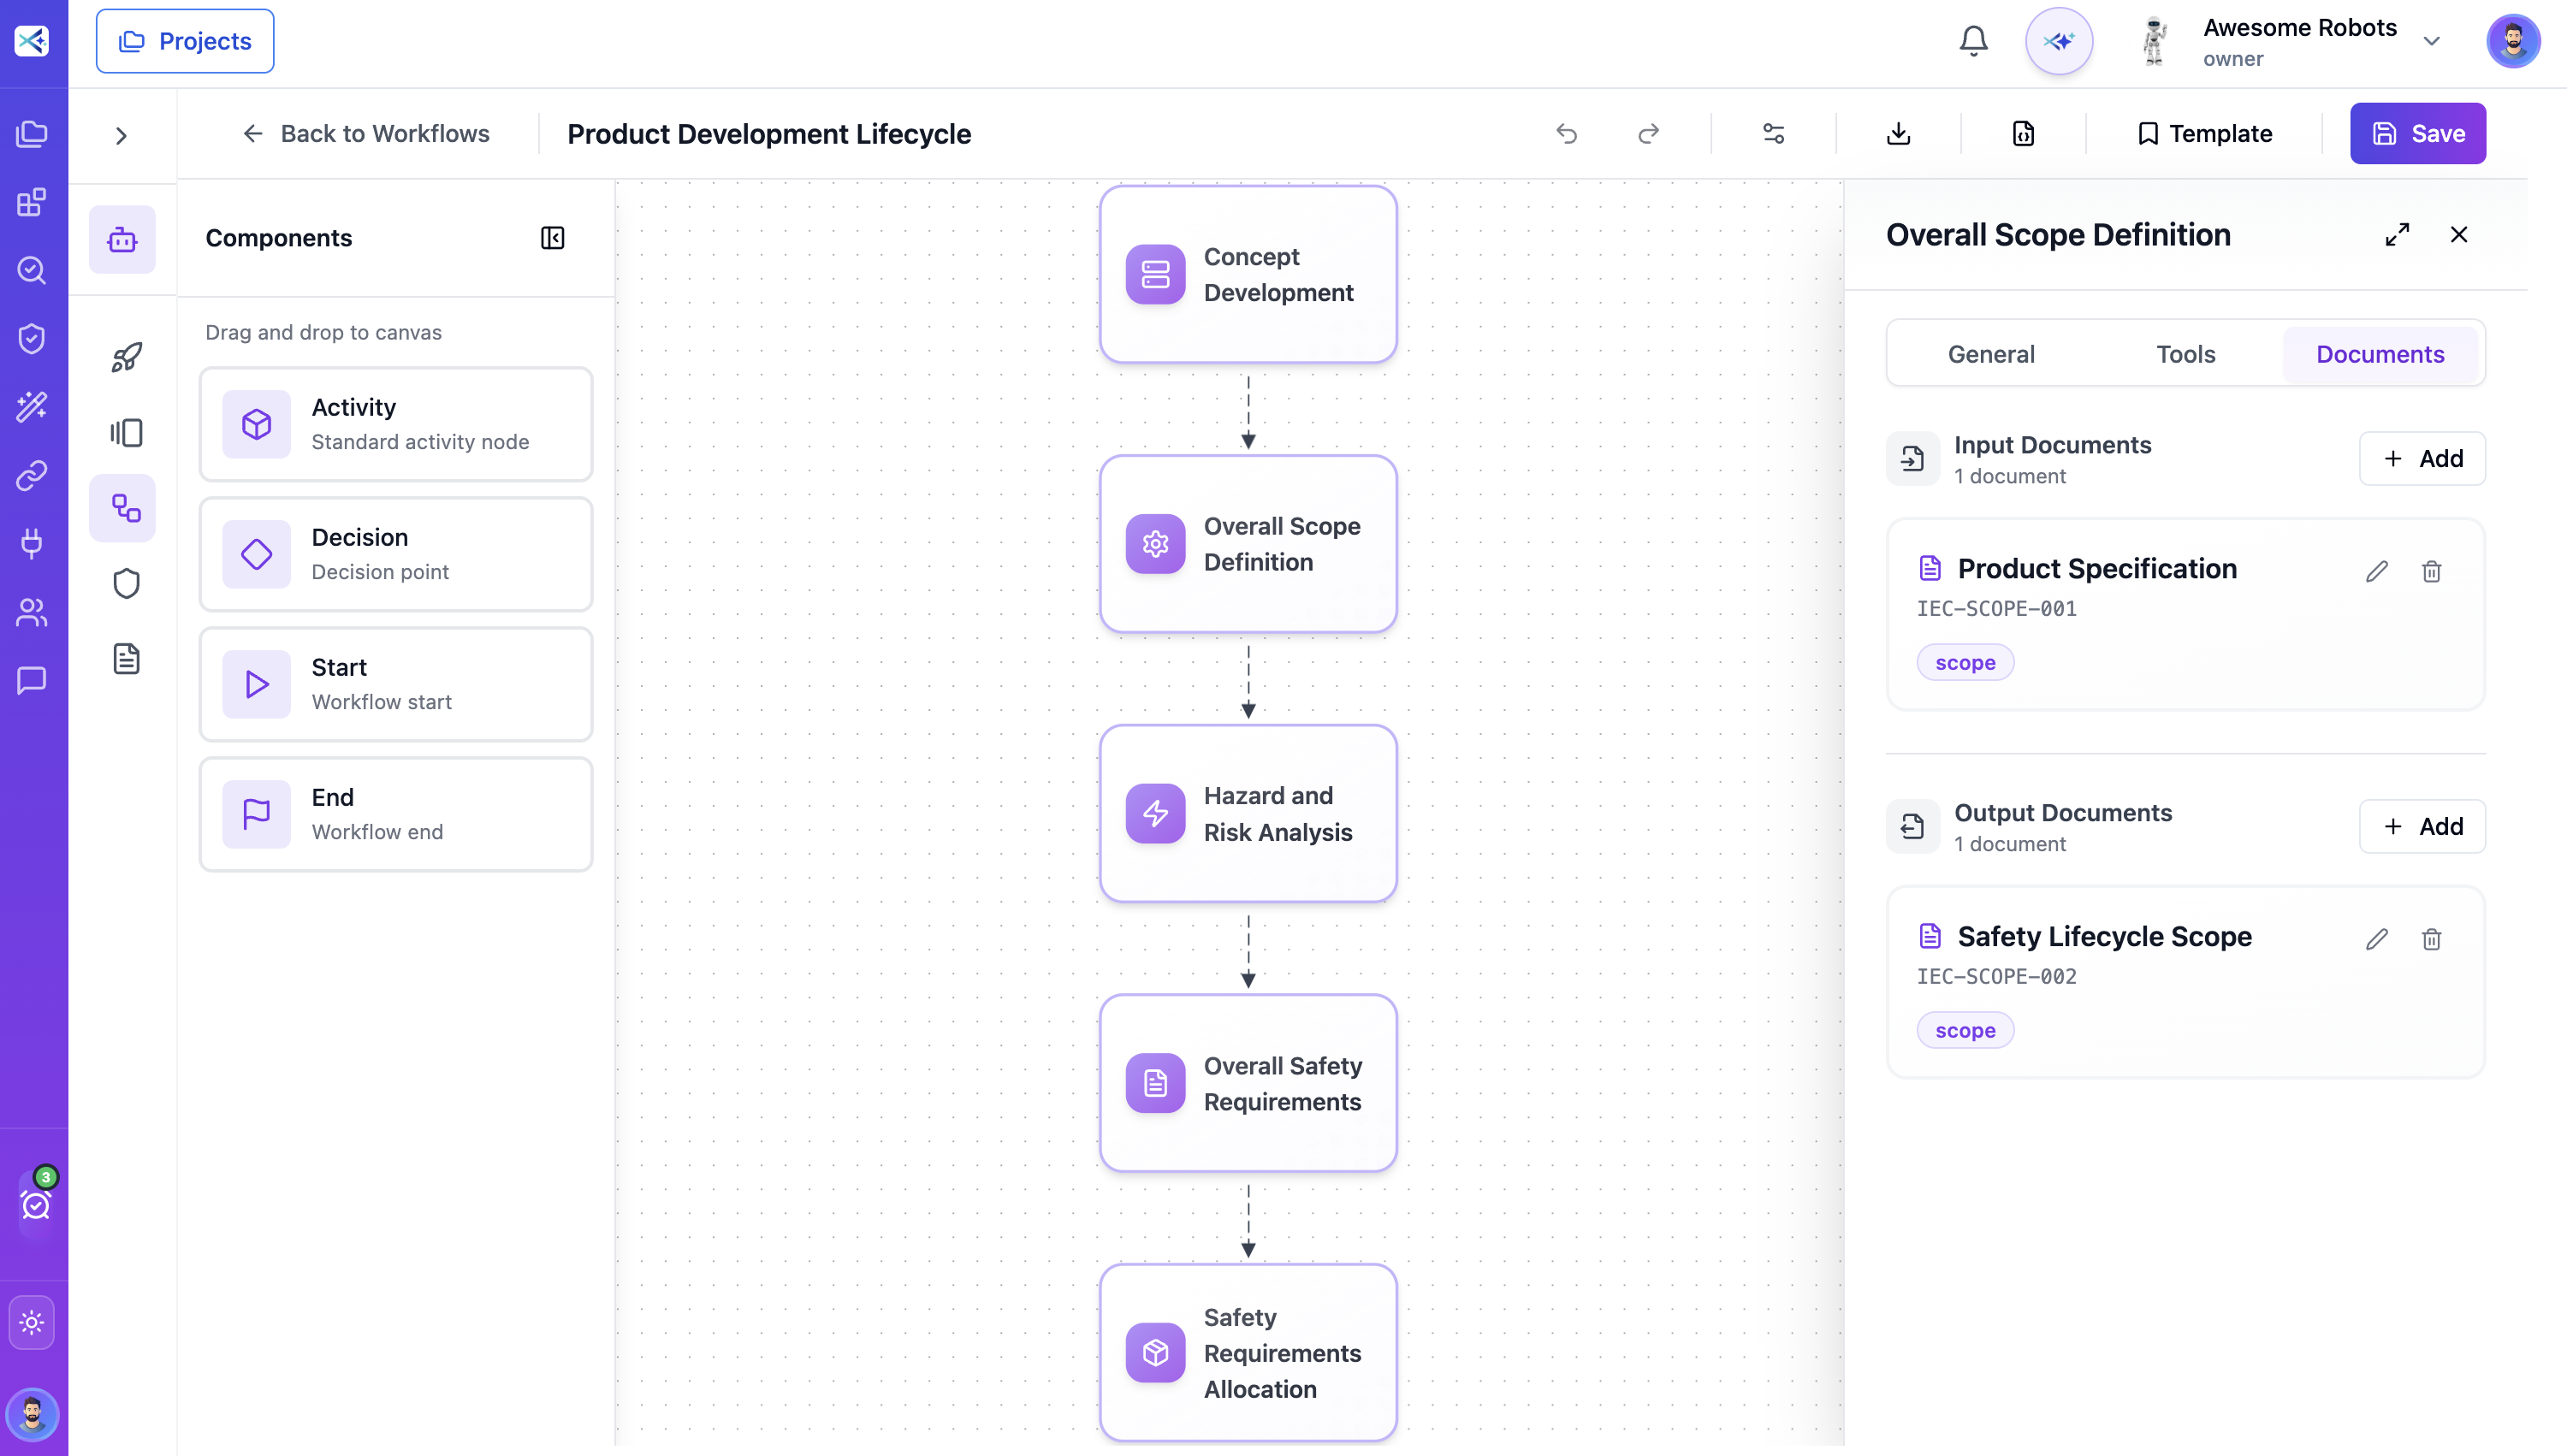The image size is (2567, 1456).
Task: Select the Concept Development node on canvas
Action: click(x=1248, y=274)
